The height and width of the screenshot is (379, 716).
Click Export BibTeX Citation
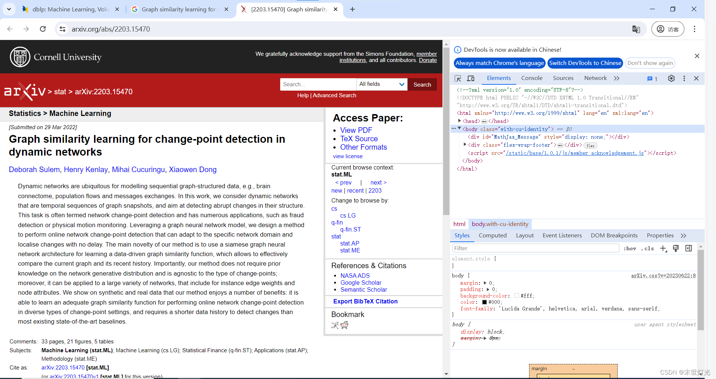[x=365, y=301]
